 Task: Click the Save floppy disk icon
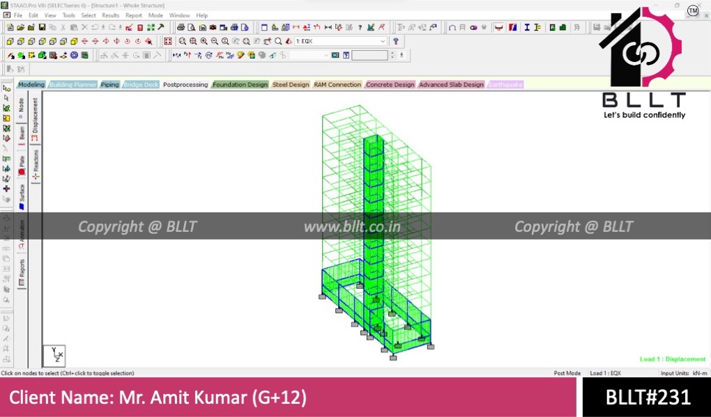tap(42, 27)
